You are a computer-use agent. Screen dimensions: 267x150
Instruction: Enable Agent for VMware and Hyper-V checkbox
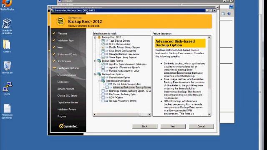point(103,67)
